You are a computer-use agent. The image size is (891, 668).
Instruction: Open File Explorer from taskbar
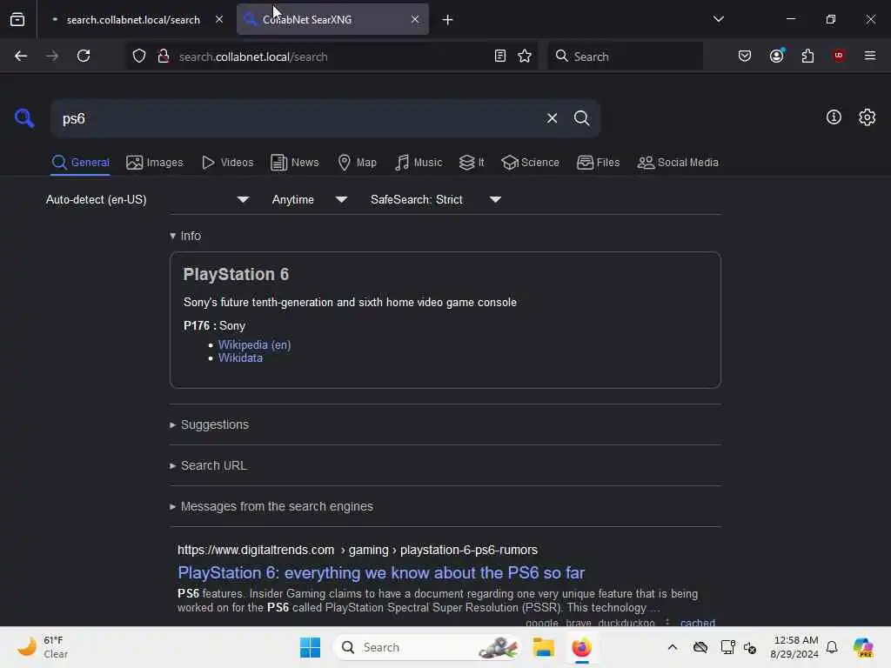(x=543, y=647)
